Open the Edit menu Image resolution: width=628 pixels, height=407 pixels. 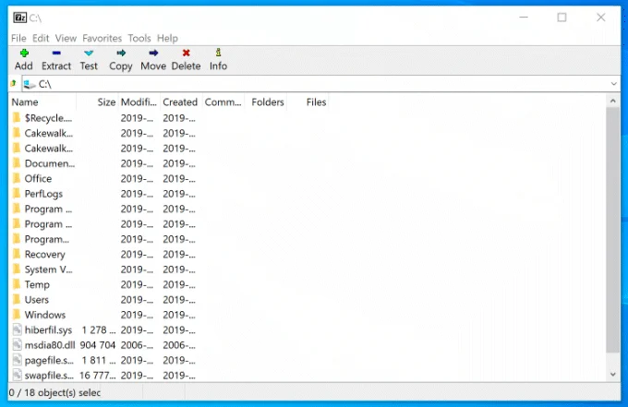41,38
